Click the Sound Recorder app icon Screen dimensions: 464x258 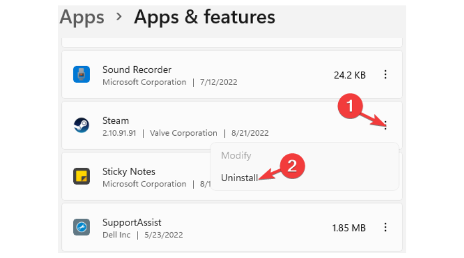point(81,74)
